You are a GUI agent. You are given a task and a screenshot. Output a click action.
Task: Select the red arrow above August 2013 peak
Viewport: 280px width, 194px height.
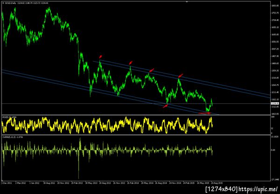point(100,57)
